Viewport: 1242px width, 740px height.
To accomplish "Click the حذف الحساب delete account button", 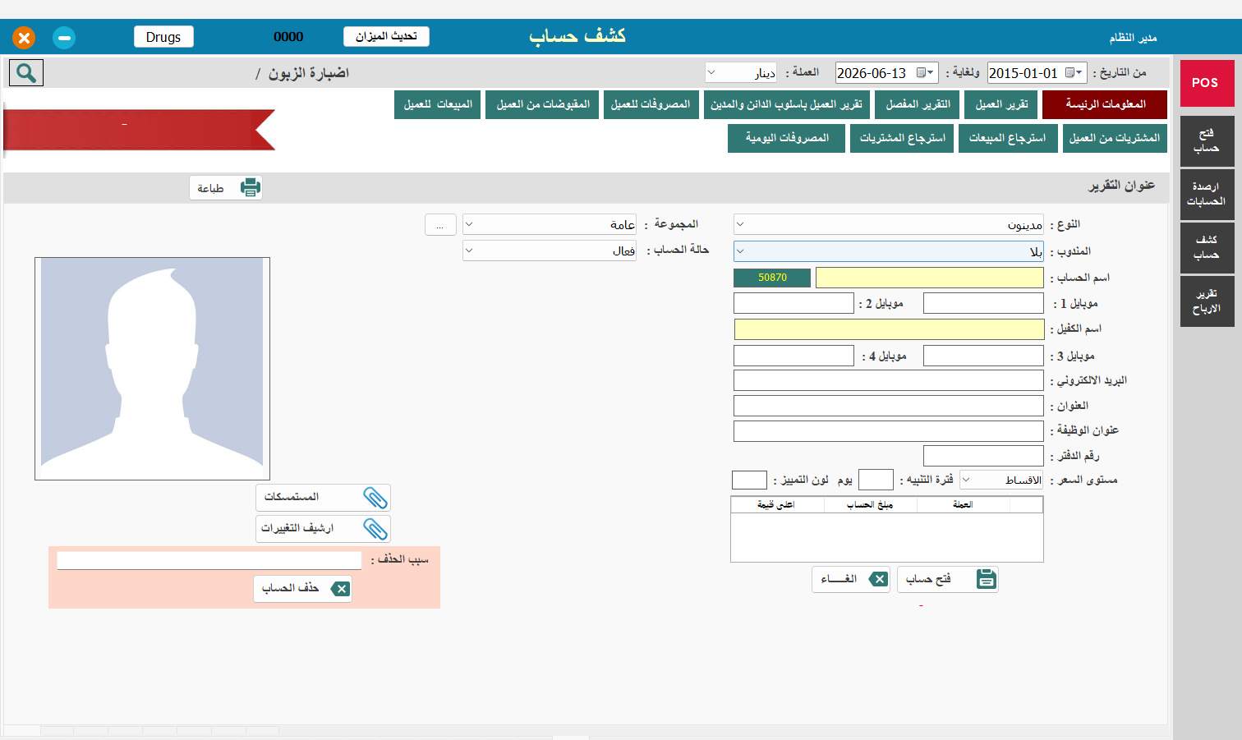I will (302, 589).
